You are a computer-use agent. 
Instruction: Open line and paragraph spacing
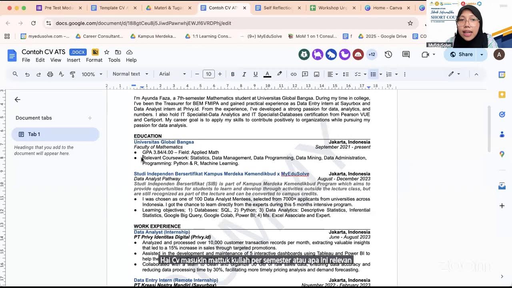346,74
